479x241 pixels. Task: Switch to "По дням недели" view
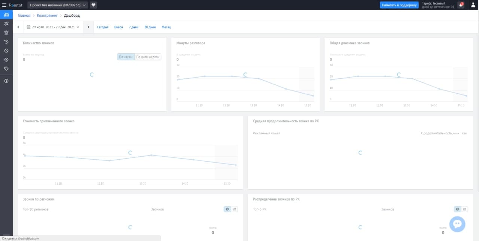pos(148,57)
